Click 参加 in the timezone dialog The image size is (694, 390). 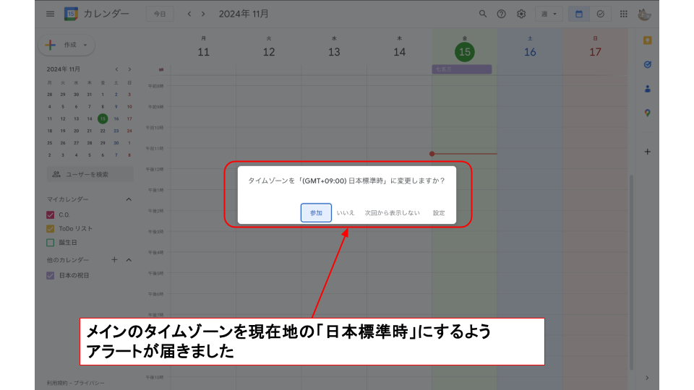pos(316,213)
